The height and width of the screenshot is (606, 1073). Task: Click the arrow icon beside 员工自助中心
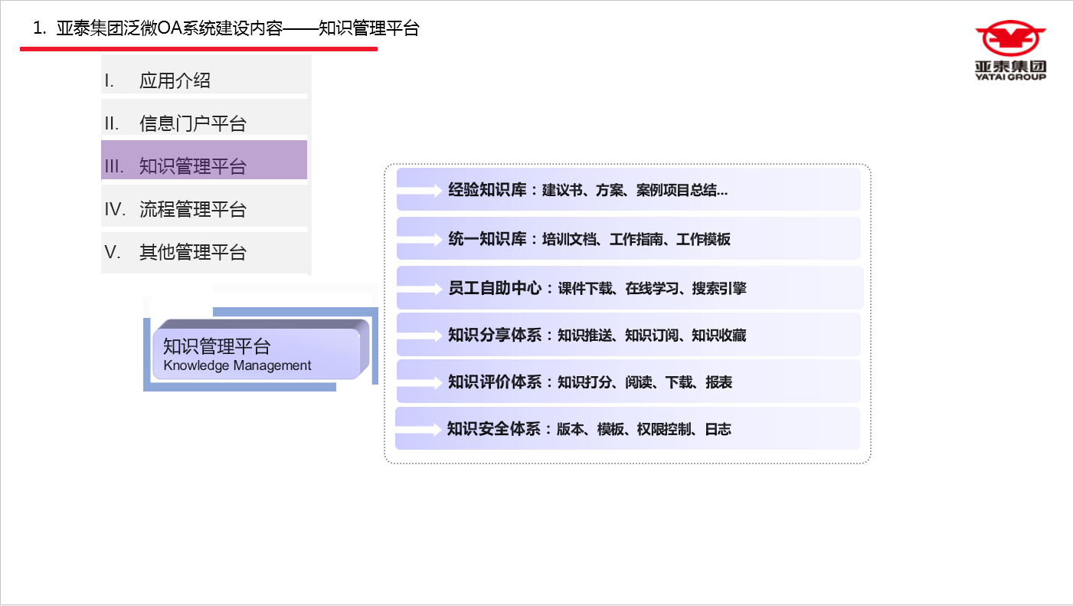420,289
